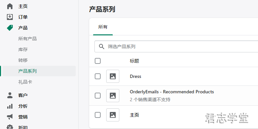
Task: Toggle the select-all checkbox beside 标题
Action: pyautogui.click(x=98, y=61)
